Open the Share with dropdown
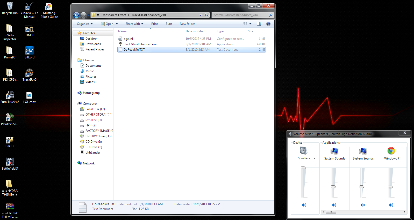This screenshot has width=414, height=220. click(x=134, y=24)
